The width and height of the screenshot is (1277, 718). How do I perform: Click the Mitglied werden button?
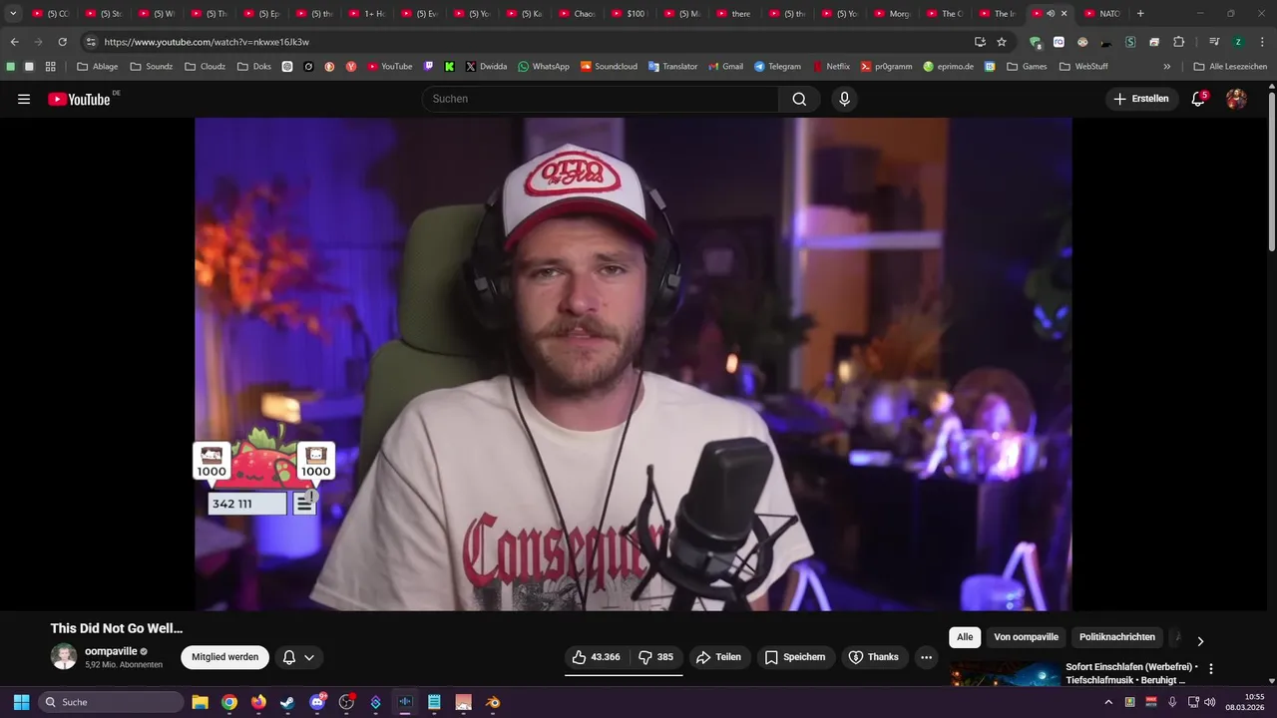pos(224,657)
